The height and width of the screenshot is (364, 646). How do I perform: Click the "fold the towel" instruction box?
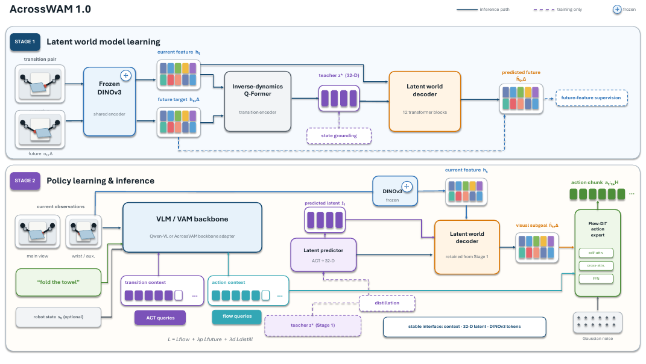(x=59, y=283)
